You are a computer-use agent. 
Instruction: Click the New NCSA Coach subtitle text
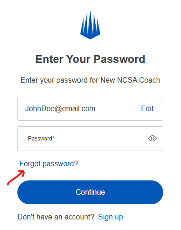pos(130,80)
